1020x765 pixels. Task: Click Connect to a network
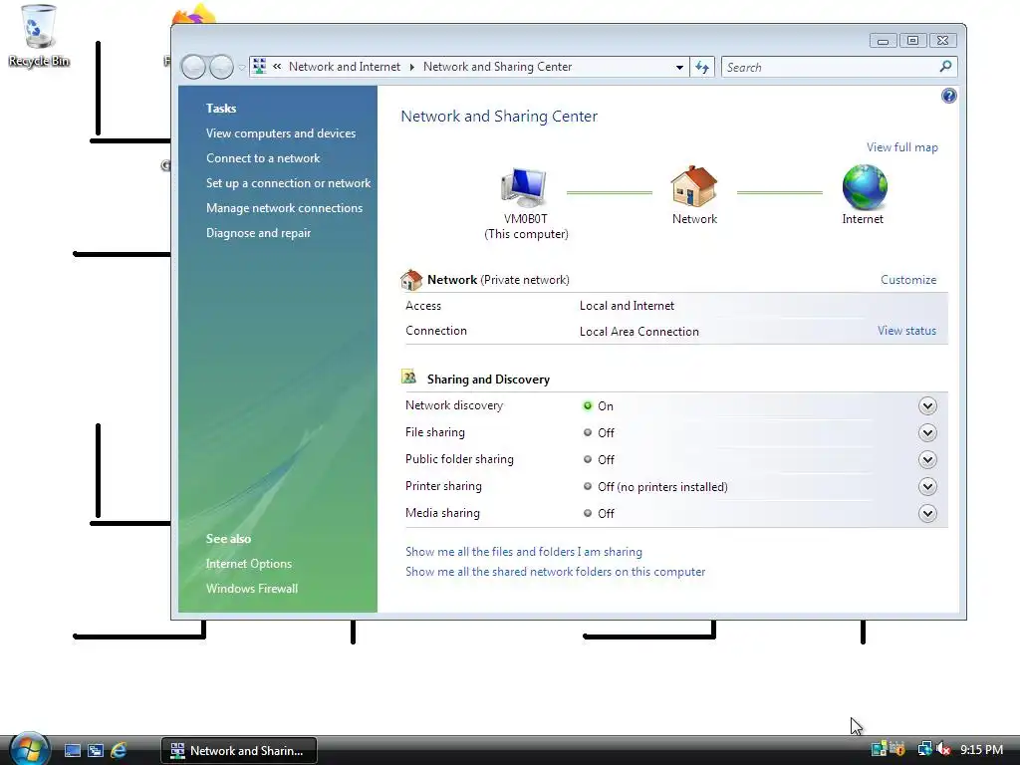[263, 158]
